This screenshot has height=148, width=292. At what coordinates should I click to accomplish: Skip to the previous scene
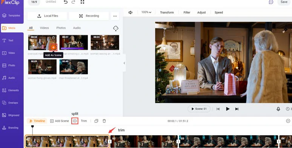tap(218, 109)
